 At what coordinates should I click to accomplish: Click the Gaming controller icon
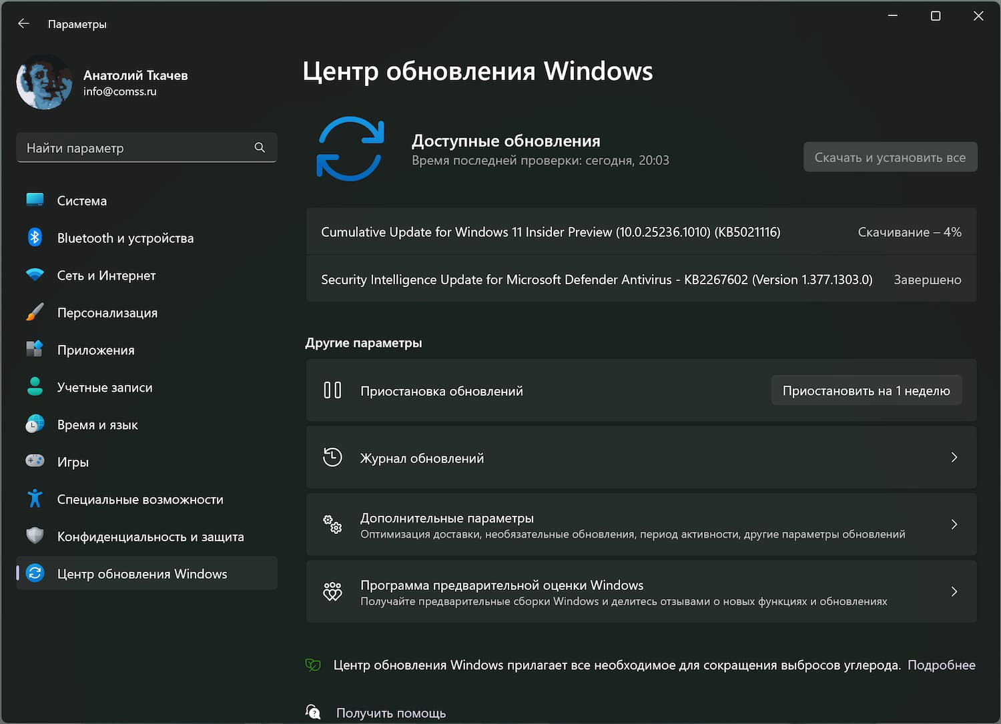pyautogui.click(x=35, y=461)
